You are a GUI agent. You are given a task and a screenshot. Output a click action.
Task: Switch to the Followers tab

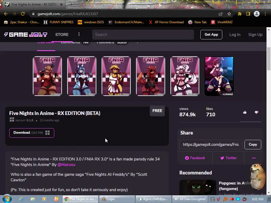[112, 43]
